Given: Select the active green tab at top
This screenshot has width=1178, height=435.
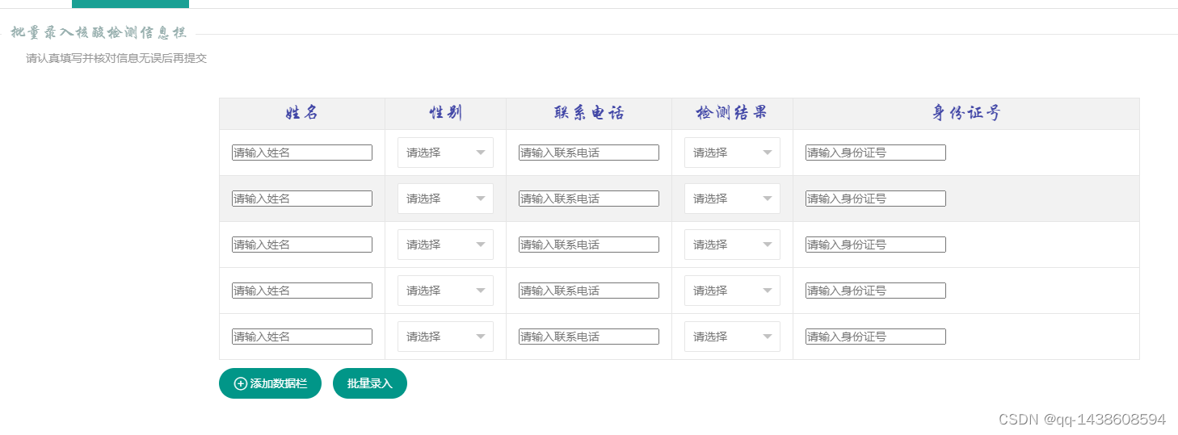Looking at the screenshot, I should click(130, 4).
